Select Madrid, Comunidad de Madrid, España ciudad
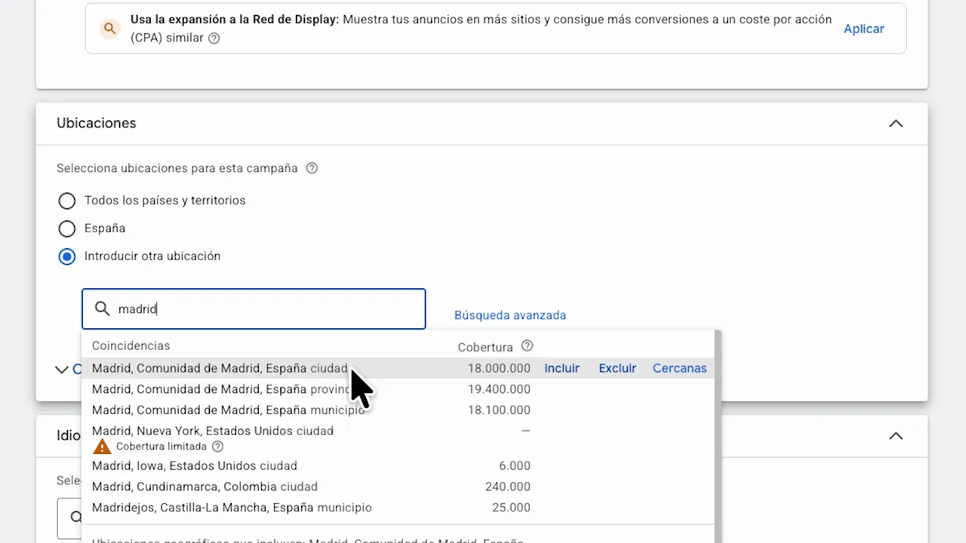 click(x=220, y=368)
